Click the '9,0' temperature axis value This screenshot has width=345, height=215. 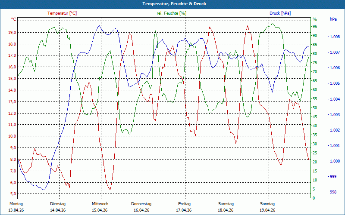click(13, 148)
